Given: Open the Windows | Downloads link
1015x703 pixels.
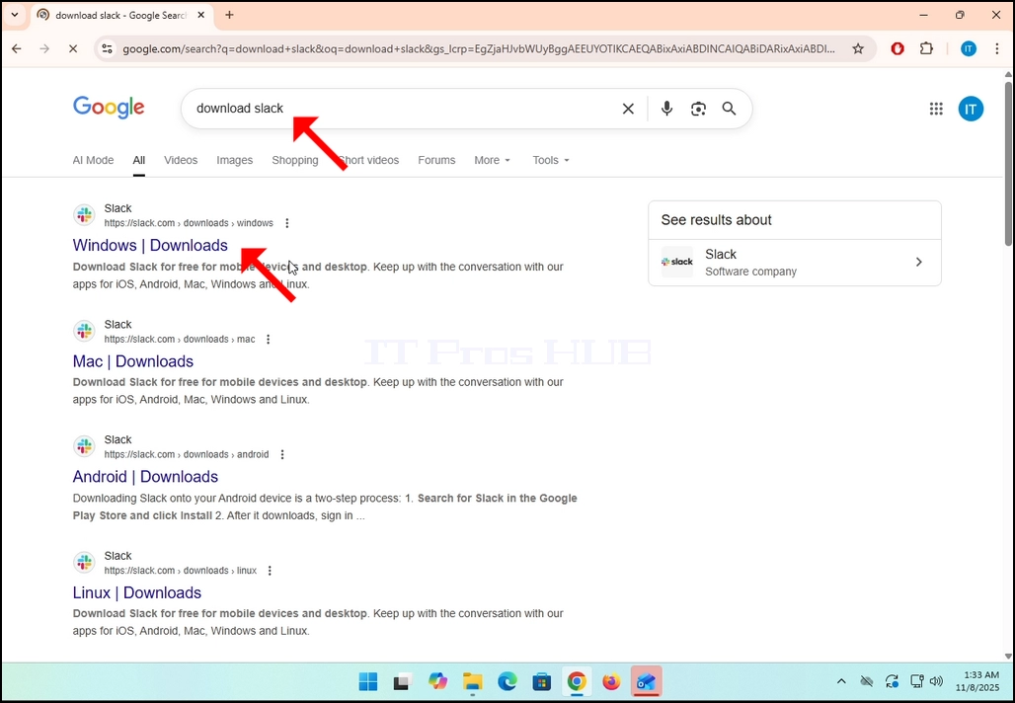Looking at the screenshot, I should click(150, 245).
